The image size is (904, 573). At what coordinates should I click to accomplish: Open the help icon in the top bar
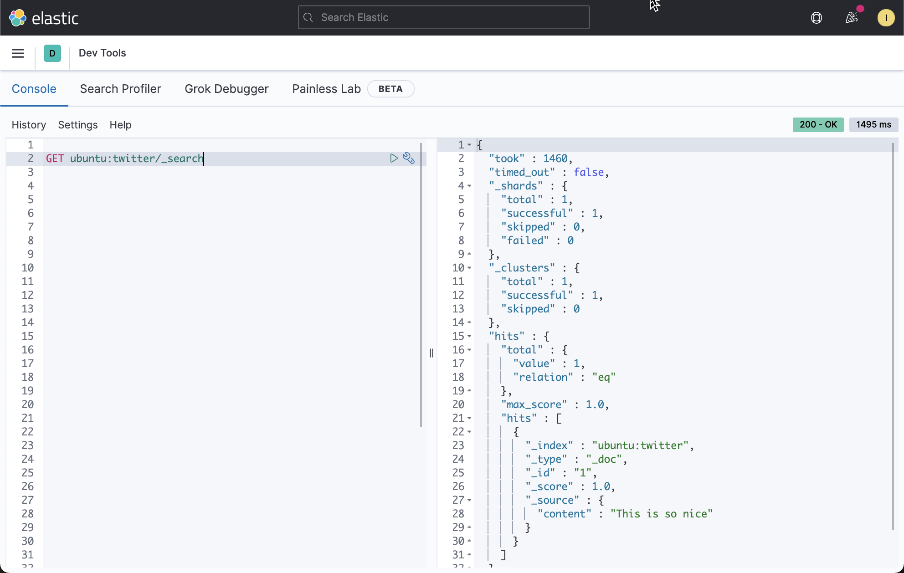816,18
